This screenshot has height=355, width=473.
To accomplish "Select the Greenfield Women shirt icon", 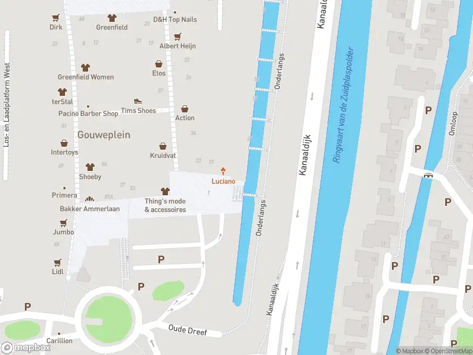I will pos(85,67).
